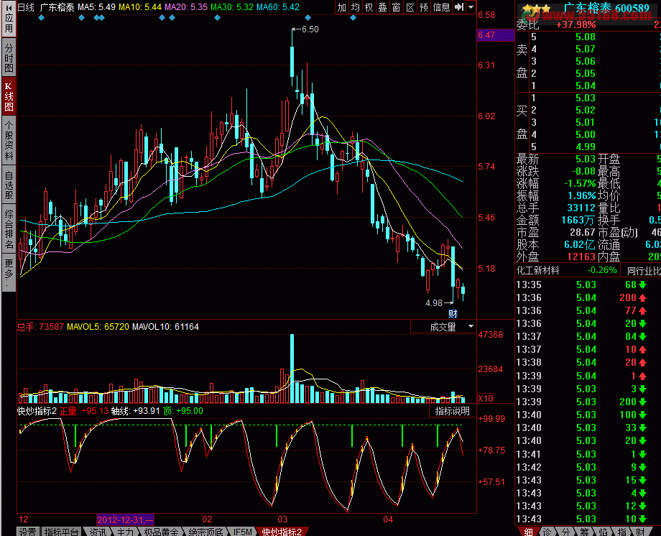This screenshot has height=536, width=661.
Task: Click the MA5: 5.49 legend
Action: [x=96, y=7]
